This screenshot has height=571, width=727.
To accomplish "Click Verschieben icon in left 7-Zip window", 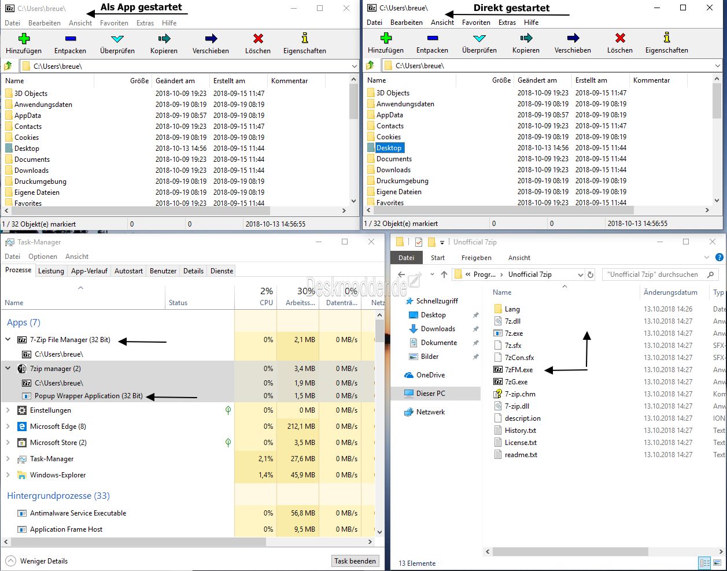I will click(x=211, y=39).
